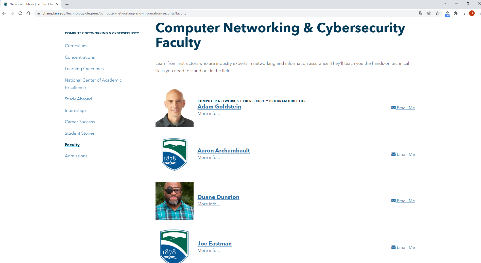Select Study Abroad in the sidebar
481x263 pixels.
(x=78, y=99)
